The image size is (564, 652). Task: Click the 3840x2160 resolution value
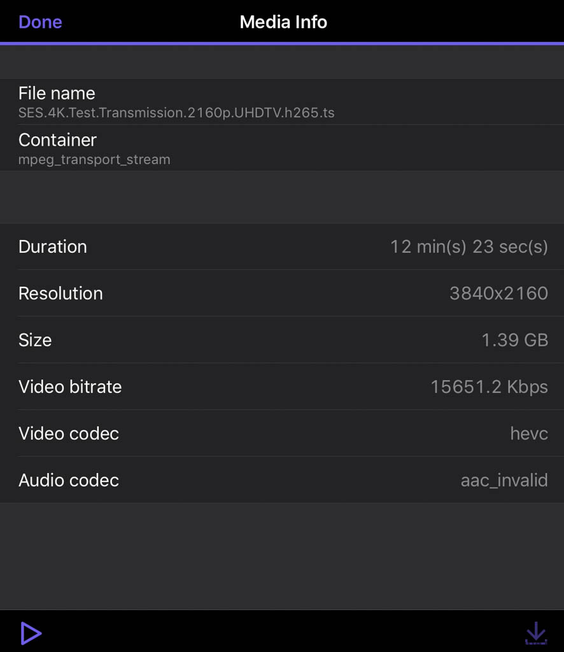tap(498, 293)
